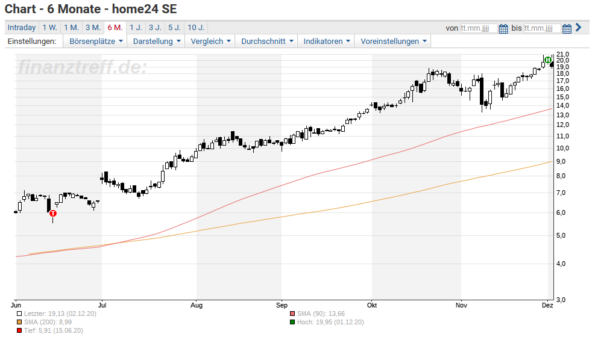Click the 'Jul' axis label

[x=102, y=305]
